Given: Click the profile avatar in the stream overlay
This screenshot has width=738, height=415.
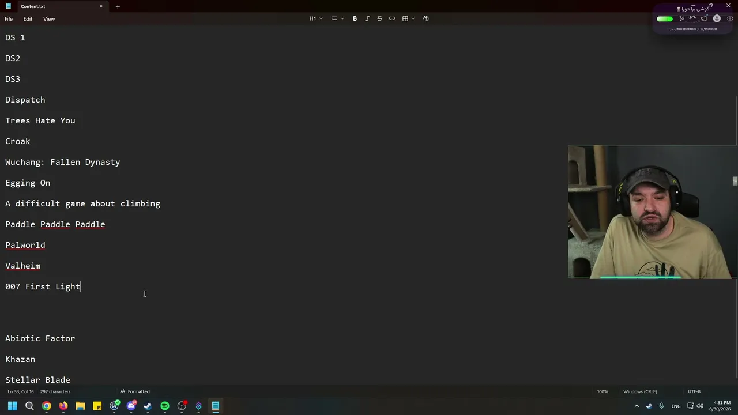Looking at the screenshot, I should tap(717, 18).
